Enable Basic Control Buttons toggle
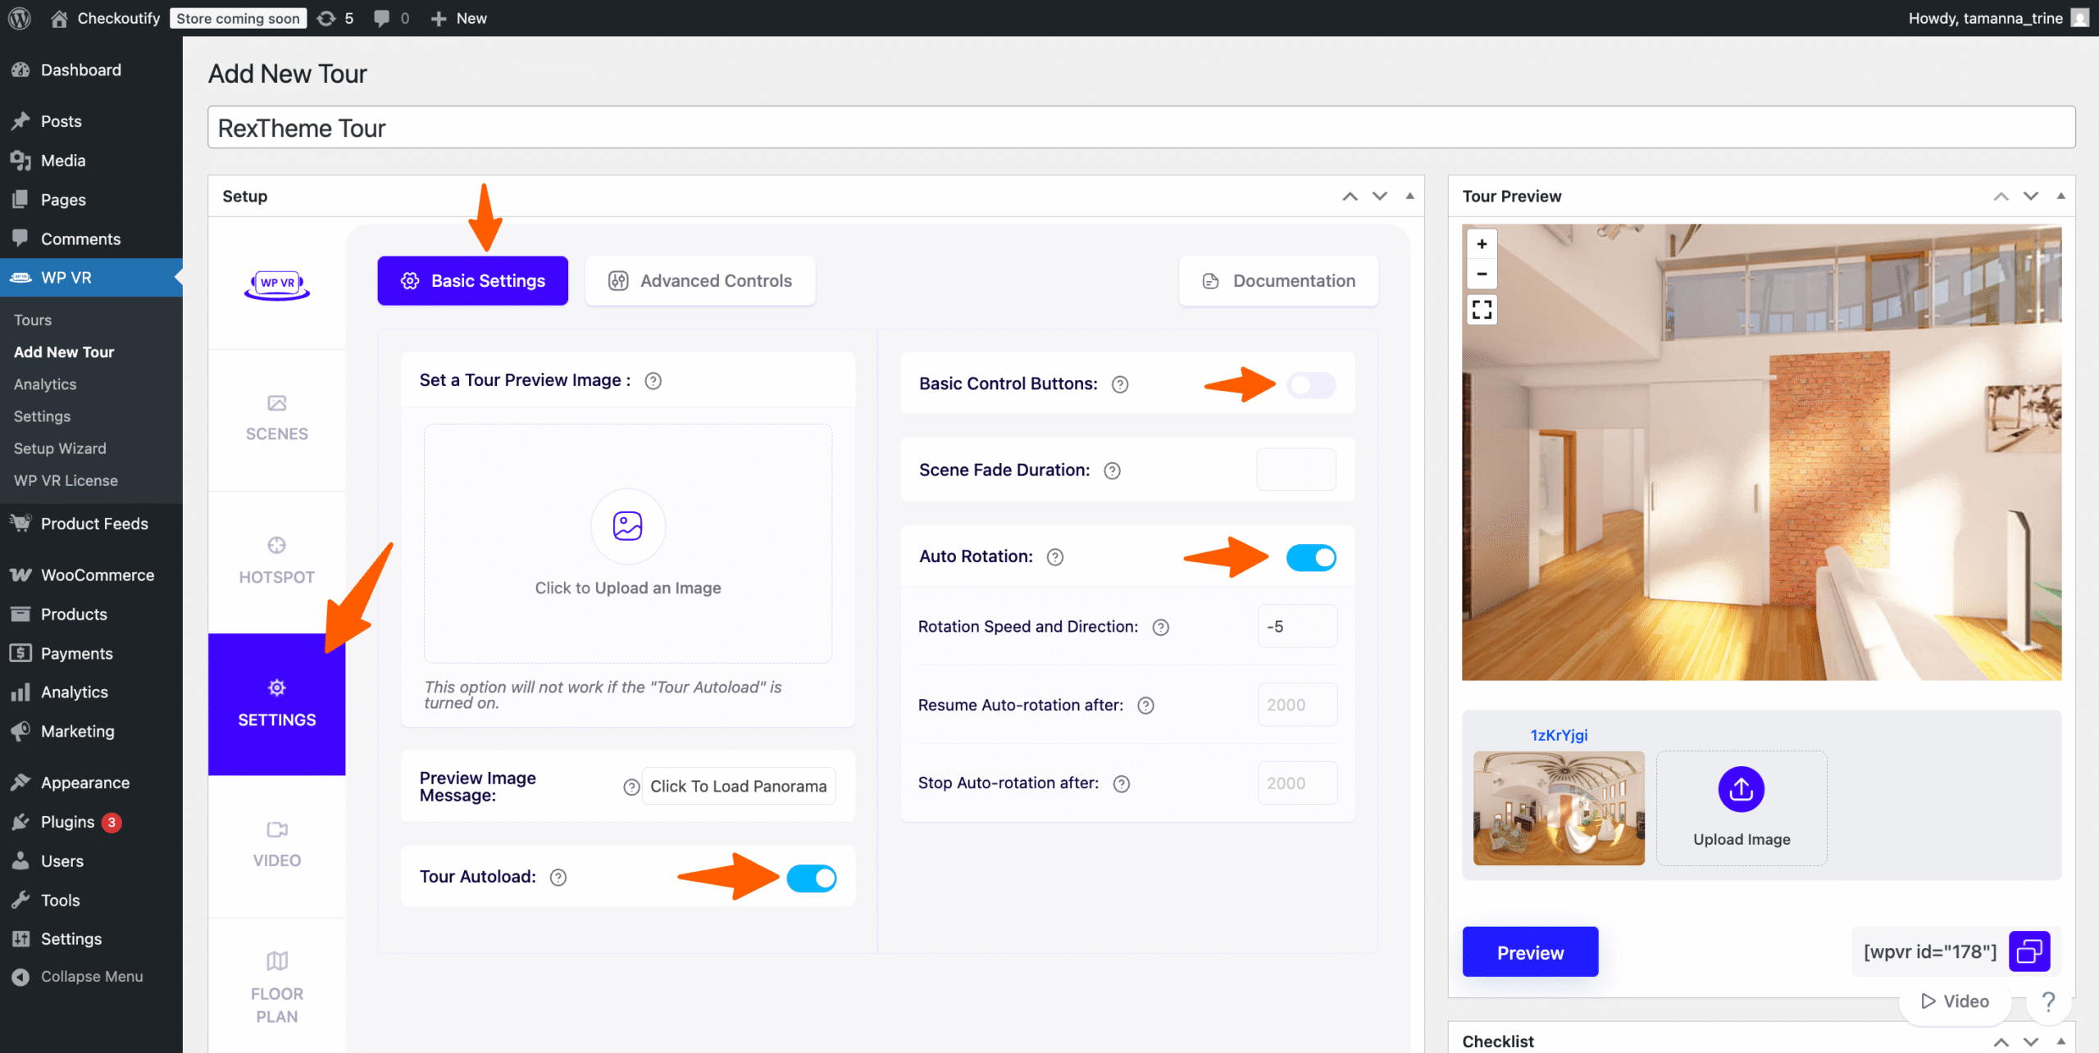Screen dimensions: 2099x1053 1310,384
